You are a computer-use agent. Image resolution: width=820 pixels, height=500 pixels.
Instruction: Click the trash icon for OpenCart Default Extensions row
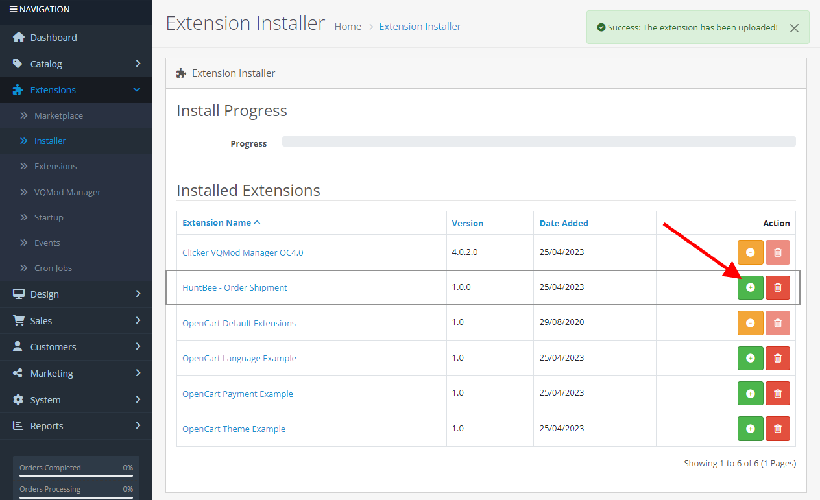tap(778, 323)
